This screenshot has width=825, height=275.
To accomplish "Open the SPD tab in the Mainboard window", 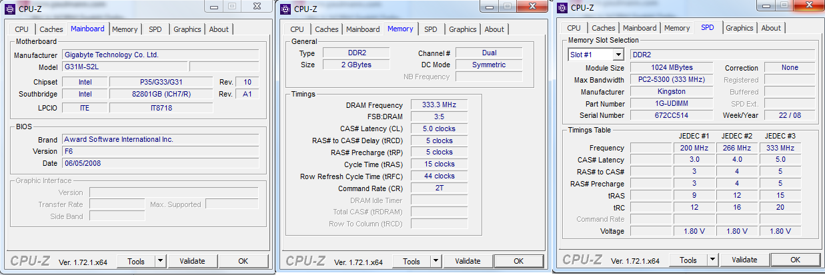I will point(155,29).
